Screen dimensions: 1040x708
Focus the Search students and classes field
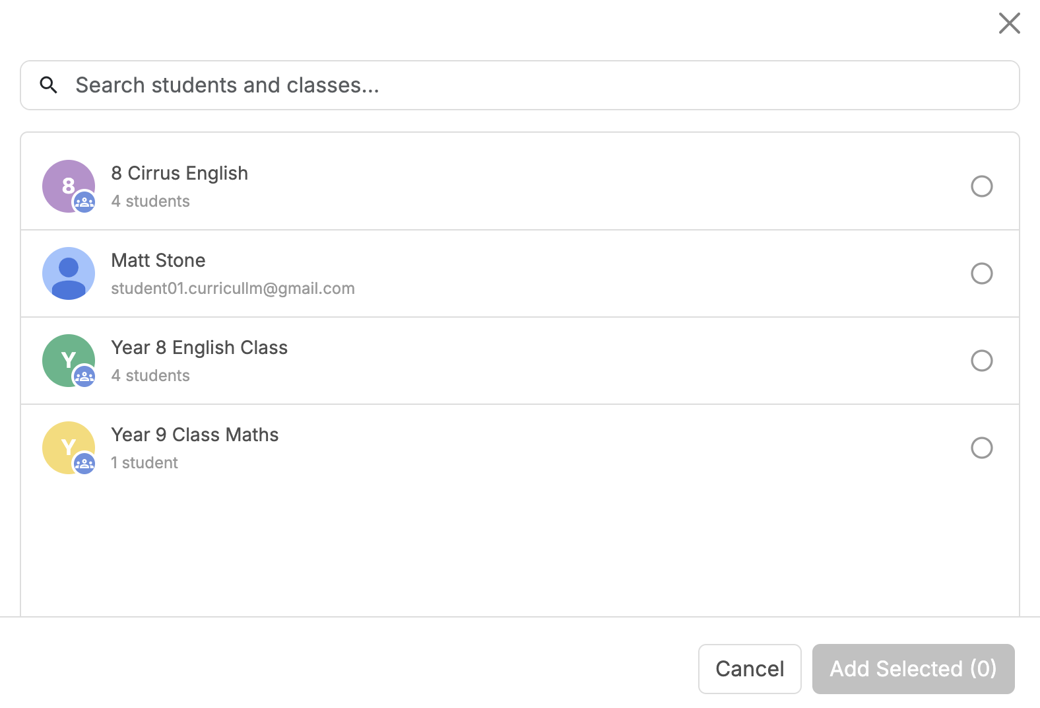pos(528,85)
